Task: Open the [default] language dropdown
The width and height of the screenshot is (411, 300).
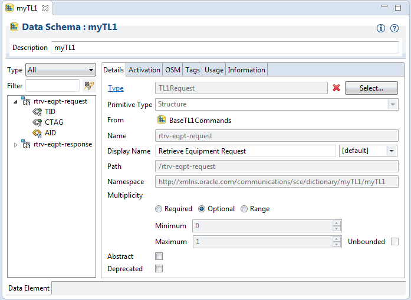Action: click(368, 151)
